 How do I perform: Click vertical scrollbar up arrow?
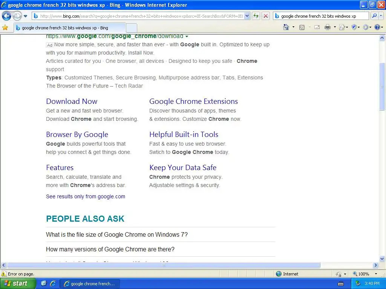tap(382, 38)
